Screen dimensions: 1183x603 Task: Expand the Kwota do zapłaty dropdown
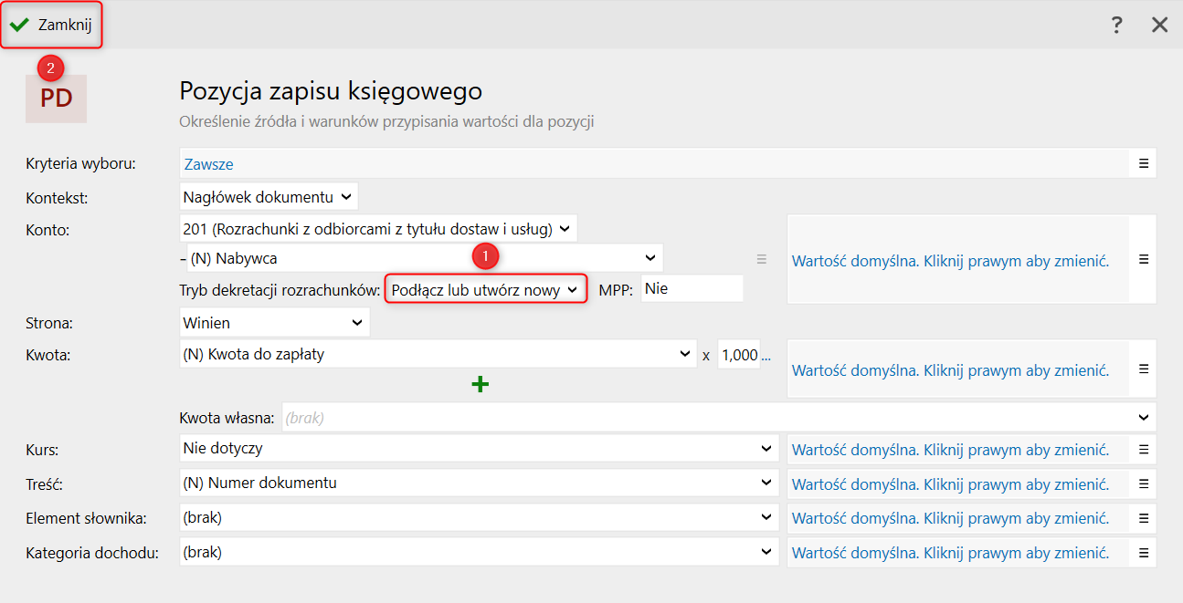(438, 355)
